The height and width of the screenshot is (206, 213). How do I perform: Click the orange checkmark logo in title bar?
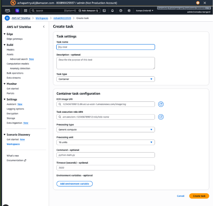[x=13, y=3]
